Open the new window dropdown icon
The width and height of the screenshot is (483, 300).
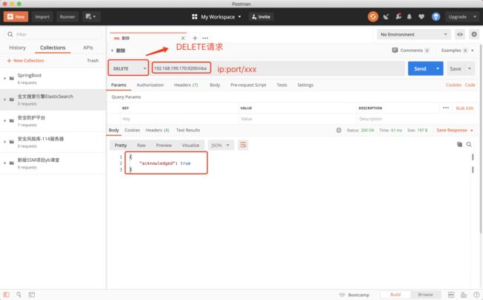[x=91, y=16]
